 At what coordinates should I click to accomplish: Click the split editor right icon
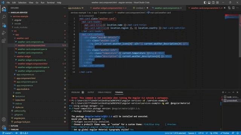pyautogui.click(x=233, y=8)
